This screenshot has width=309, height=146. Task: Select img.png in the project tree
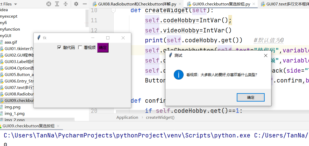[12, 107]
